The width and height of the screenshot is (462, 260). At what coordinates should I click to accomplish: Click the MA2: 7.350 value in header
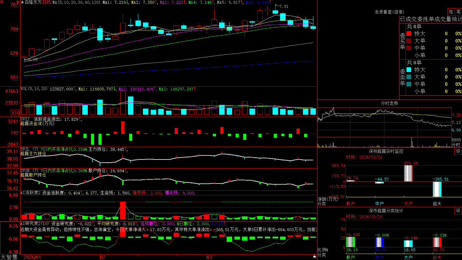pos(144,2)
